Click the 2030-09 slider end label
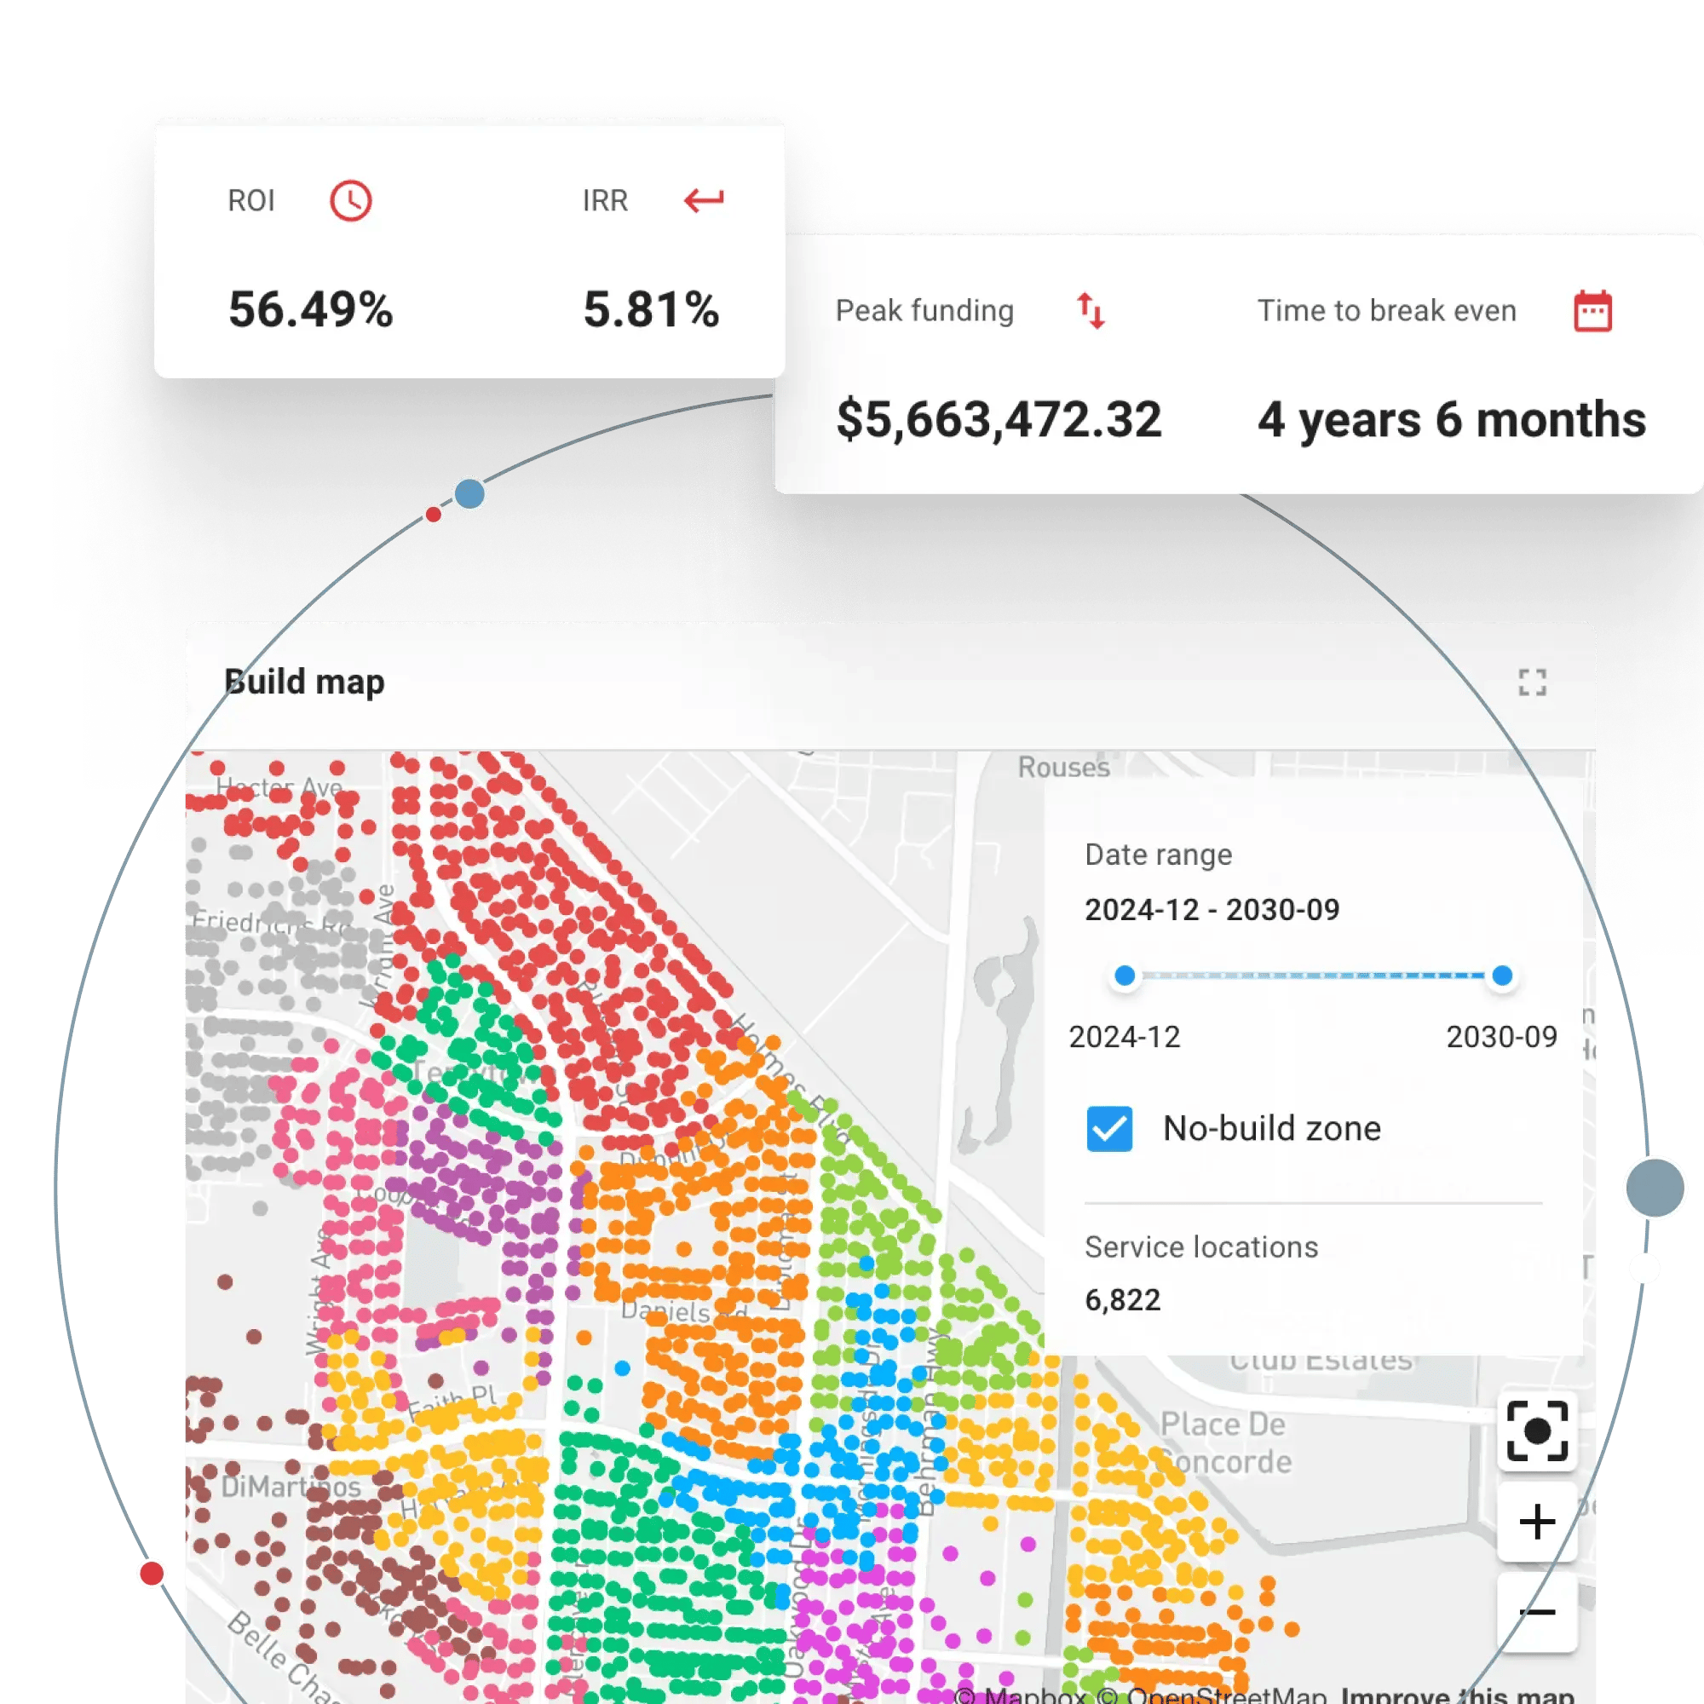 coord(1501,1037)
